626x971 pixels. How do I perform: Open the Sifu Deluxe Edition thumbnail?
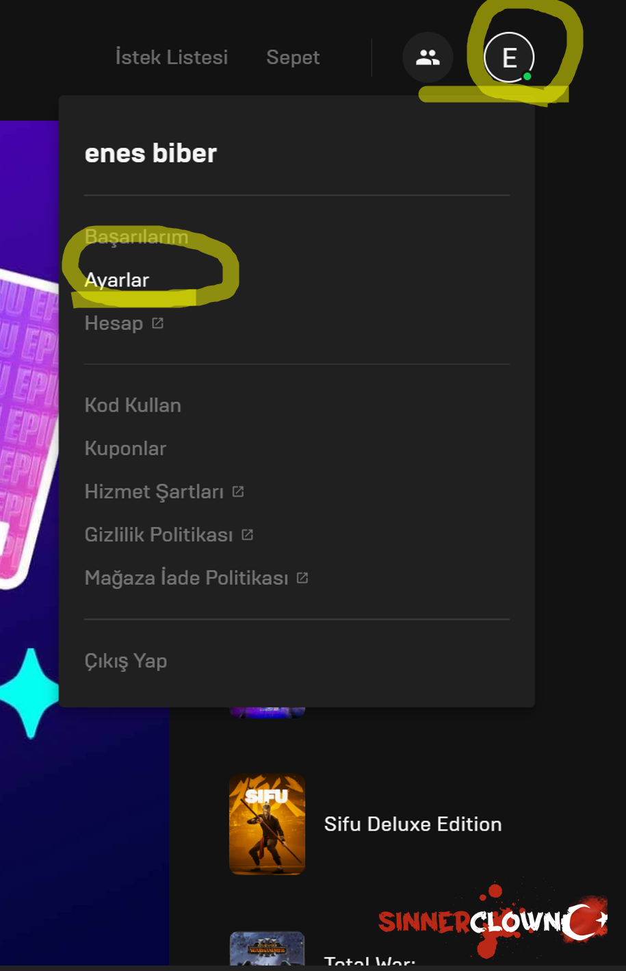[267, 824]
